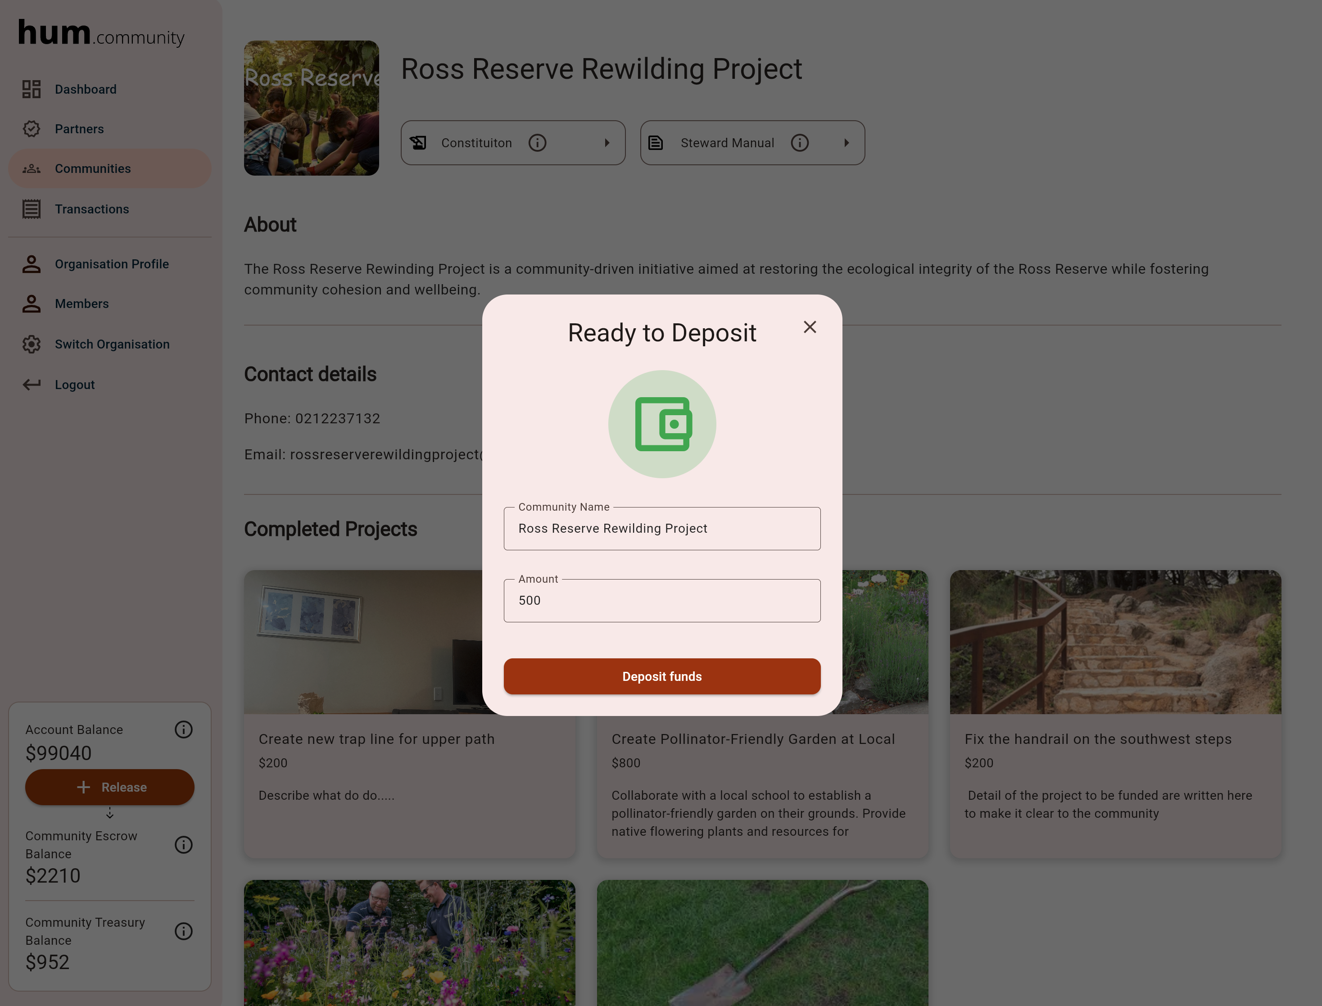
Task: Click the Transactions receipt icon
Action: point(31,209)
